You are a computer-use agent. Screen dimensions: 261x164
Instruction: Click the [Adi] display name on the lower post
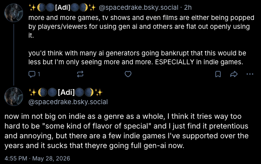(66, 92)
